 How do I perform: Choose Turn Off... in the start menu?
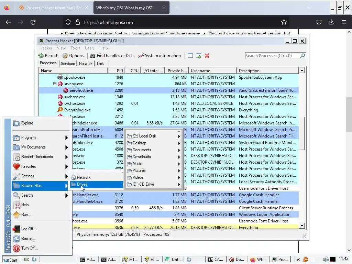click(x=41, y=248)
